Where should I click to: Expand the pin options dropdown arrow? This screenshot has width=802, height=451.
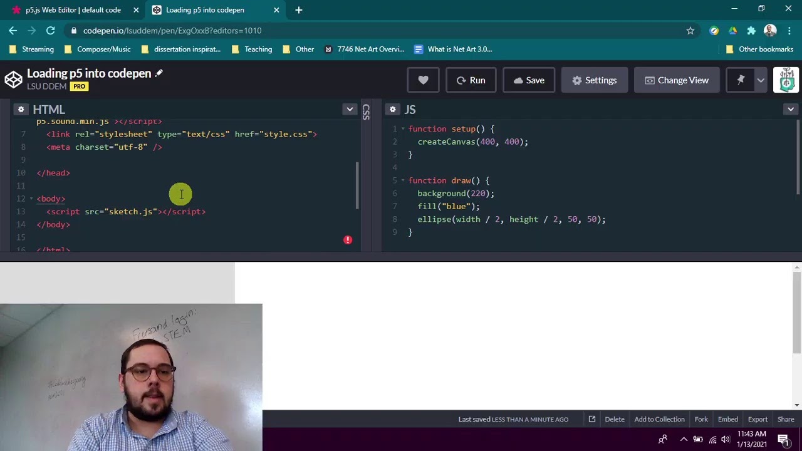[761, 80]
